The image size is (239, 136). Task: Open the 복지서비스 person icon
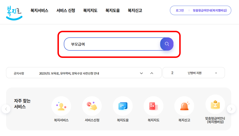coord(61,106)
